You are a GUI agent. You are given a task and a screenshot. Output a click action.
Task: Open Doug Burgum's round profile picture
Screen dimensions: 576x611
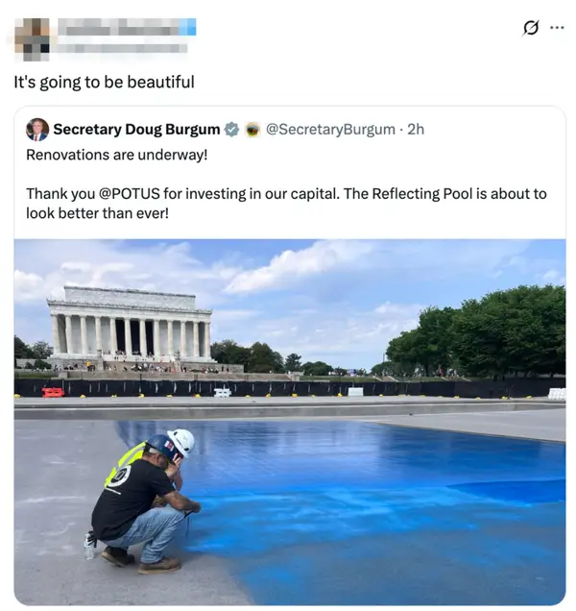point(37,130)
